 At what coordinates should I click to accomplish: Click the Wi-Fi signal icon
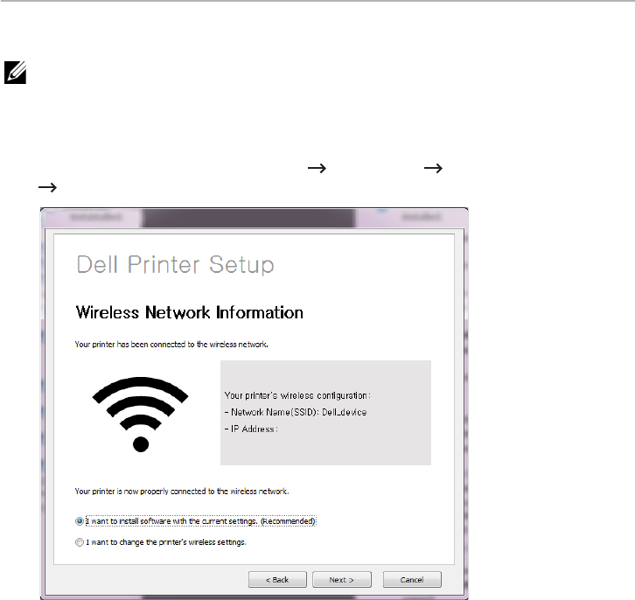pos(141,414)
